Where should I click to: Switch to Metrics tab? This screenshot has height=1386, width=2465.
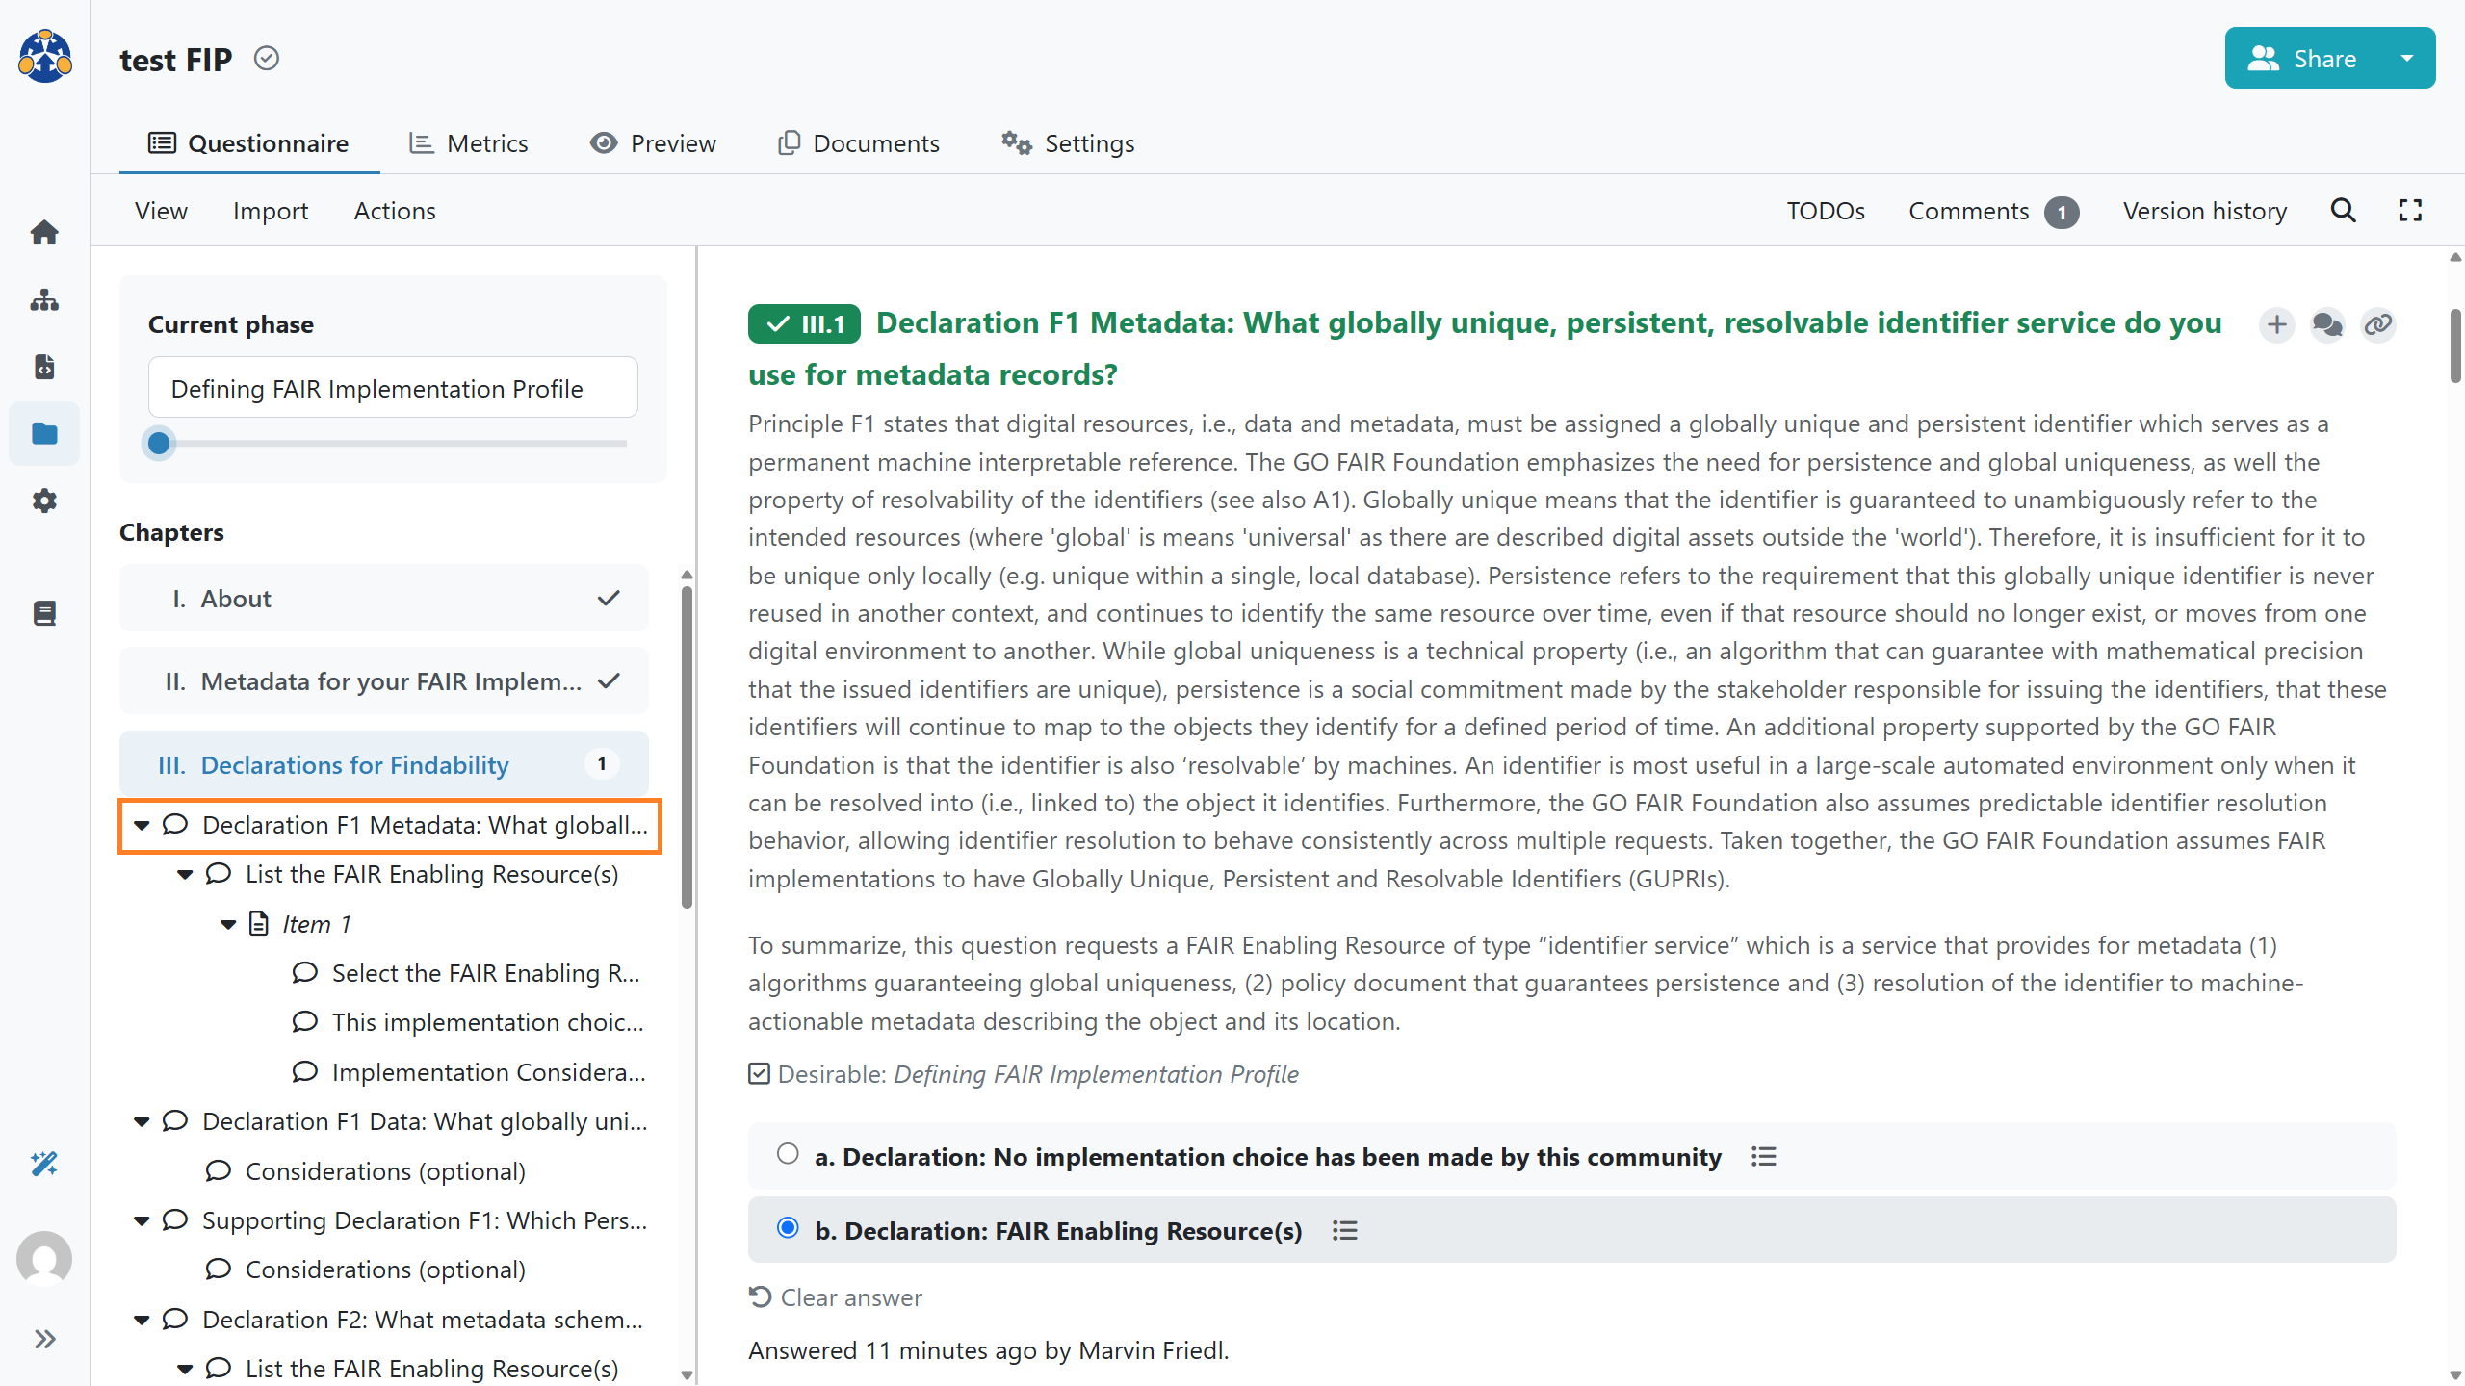tap(469, 143)
